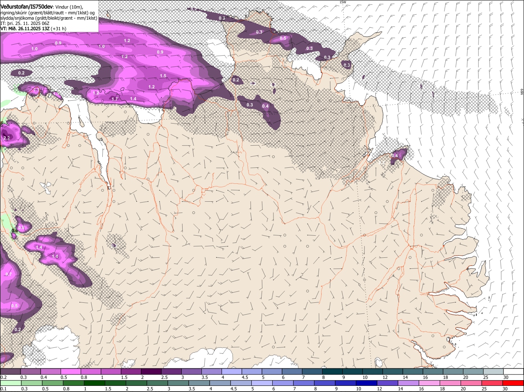Pick the pale grey 25 snow scale swatch
524x392 pixels.
click(493, 372)
